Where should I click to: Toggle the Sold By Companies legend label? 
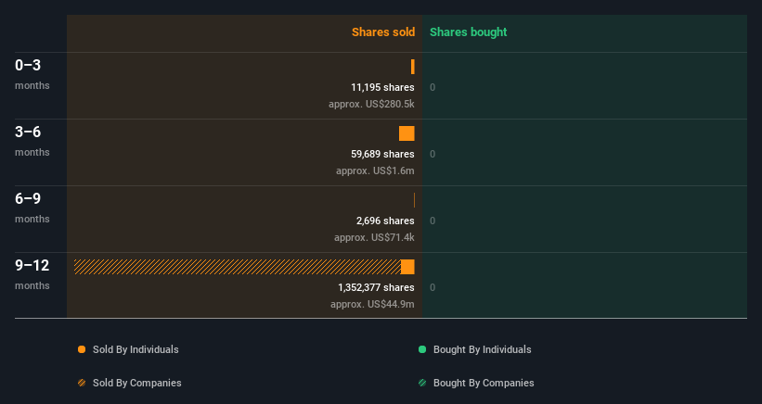[137, 383]
